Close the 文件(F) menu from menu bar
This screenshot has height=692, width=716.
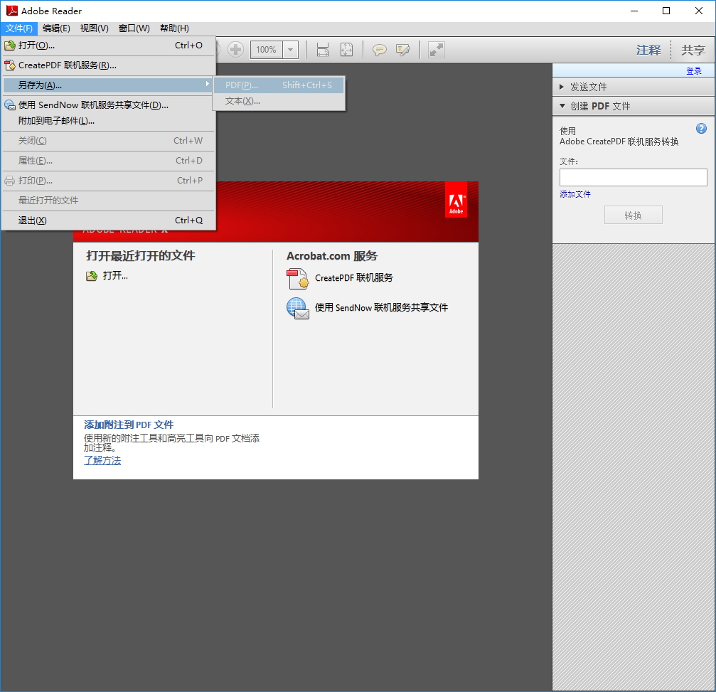coord(19,28)
